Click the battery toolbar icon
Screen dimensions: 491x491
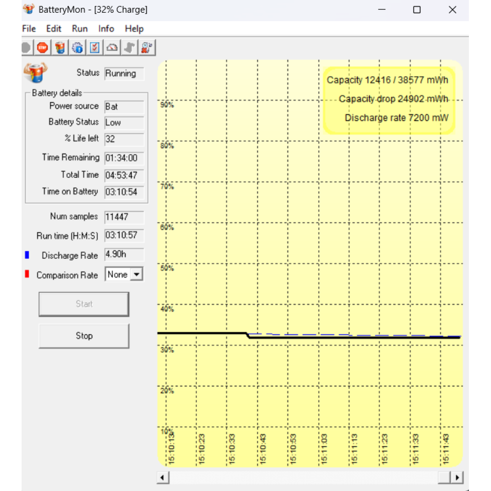coord(60,48)
